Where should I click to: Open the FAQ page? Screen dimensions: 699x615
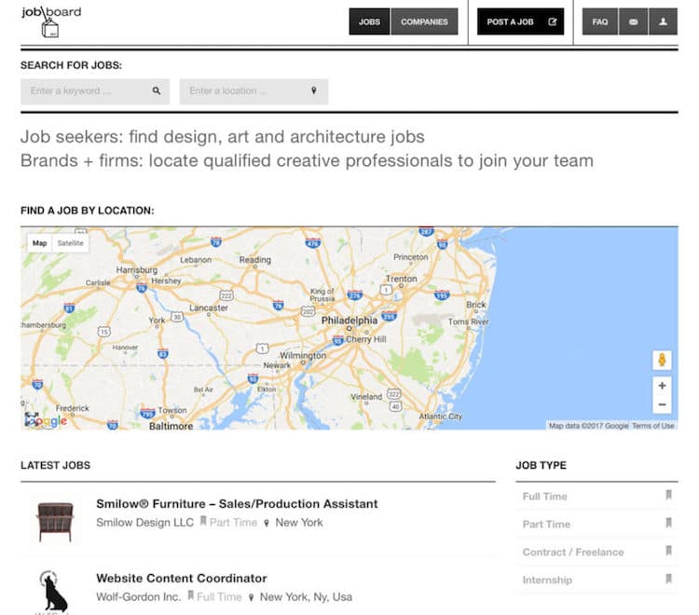pos(600,21)
